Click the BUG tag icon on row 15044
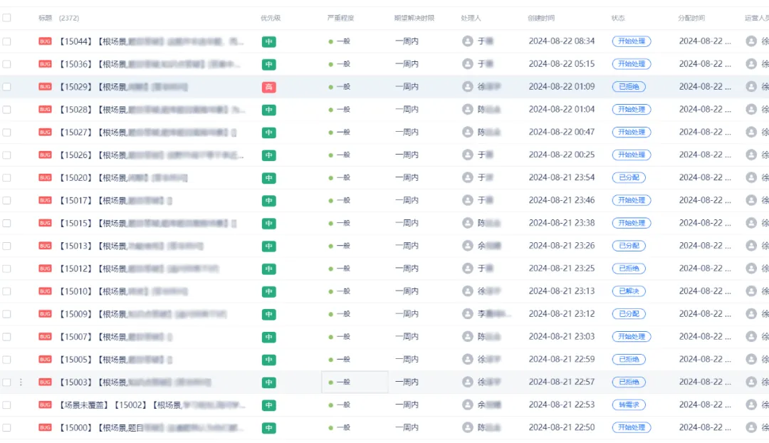This screenshot has height=443, width=769. click(x=45, y=41)
